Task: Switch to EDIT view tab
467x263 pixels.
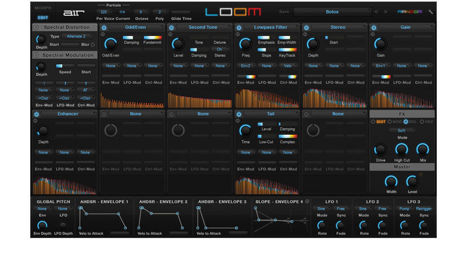Action: [43, 18]
